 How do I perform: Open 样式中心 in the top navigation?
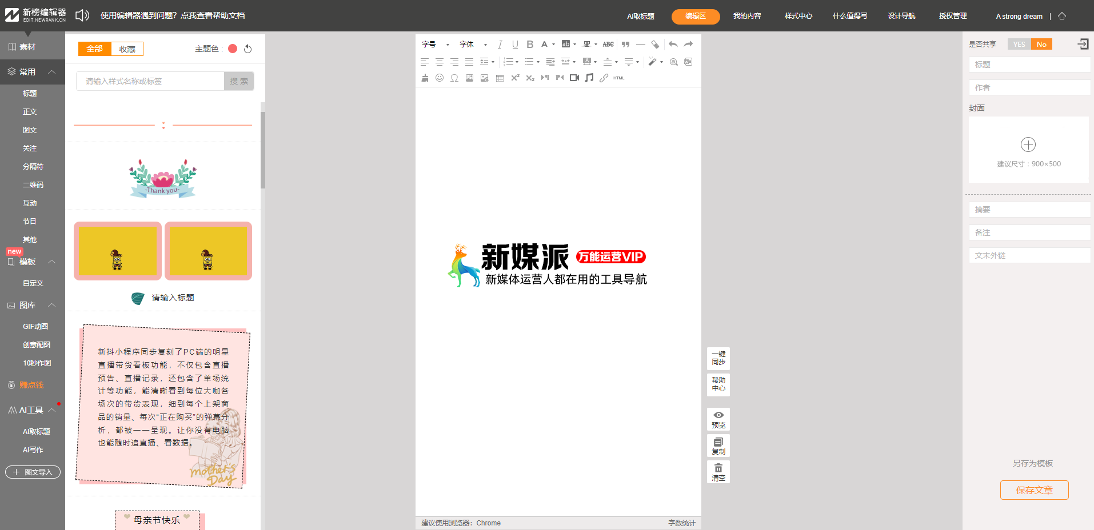(798, 16)
